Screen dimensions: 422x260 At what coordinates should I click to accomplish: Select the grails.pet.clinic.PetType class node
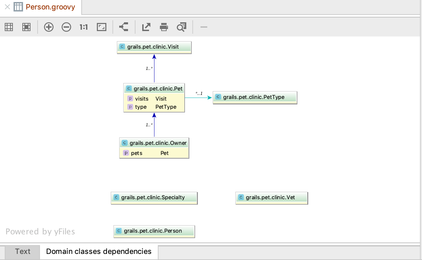255,97
